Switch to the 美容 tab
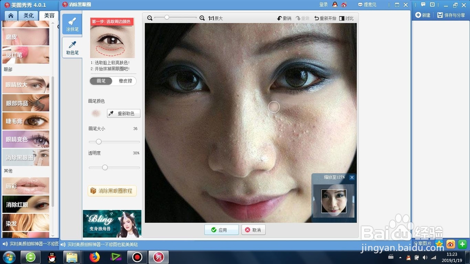Viewport: 470px width, 264px height. tap(49, 16)
